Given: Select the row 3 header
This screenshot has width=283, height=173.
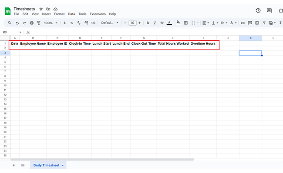Looking at the screenshot, I should (5, 53).
